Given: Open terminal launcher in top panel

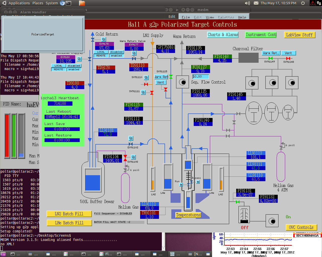Looking at the screenshot, I should (68, 3).
